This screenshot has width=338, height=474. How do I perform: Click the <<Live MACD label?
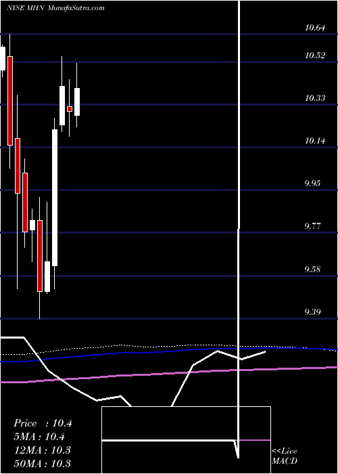click(x=285, y=456)
